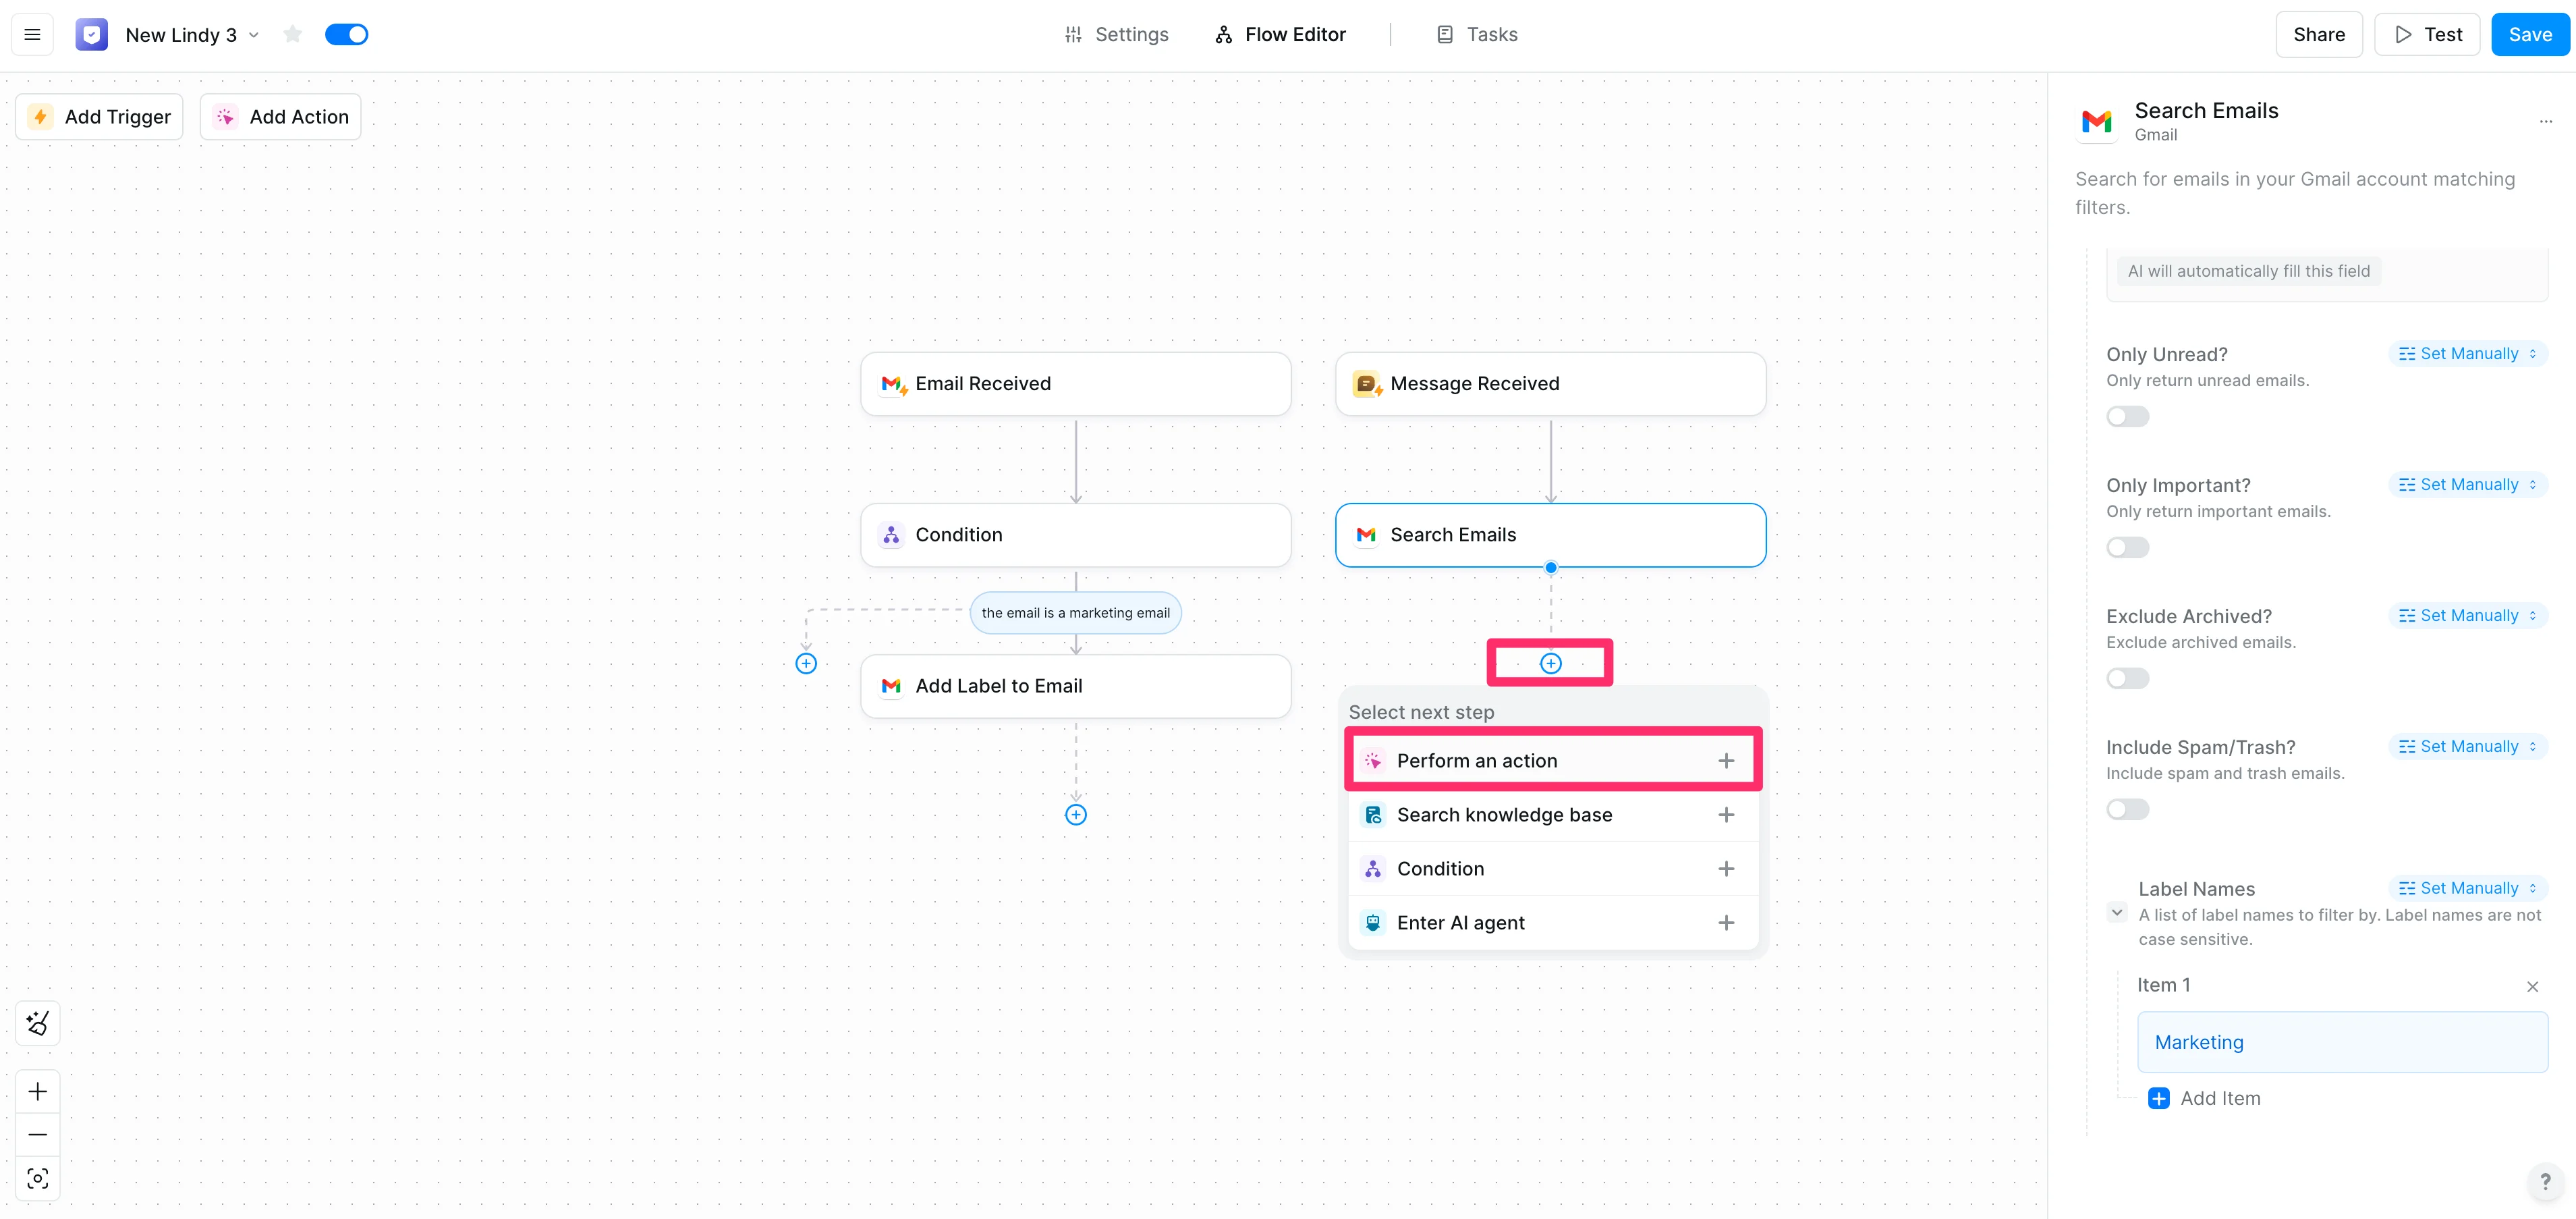
Task: Enable the Only Unread toggle
Action: tap(2127, 416)
